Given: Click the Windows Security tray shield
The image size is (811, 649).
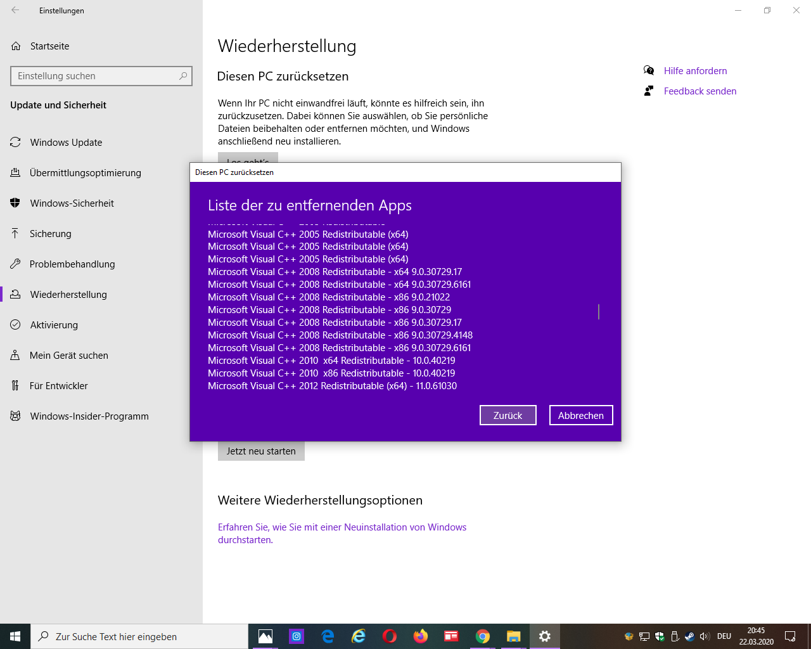Looking at the screenshot, I should coord(660,636).
